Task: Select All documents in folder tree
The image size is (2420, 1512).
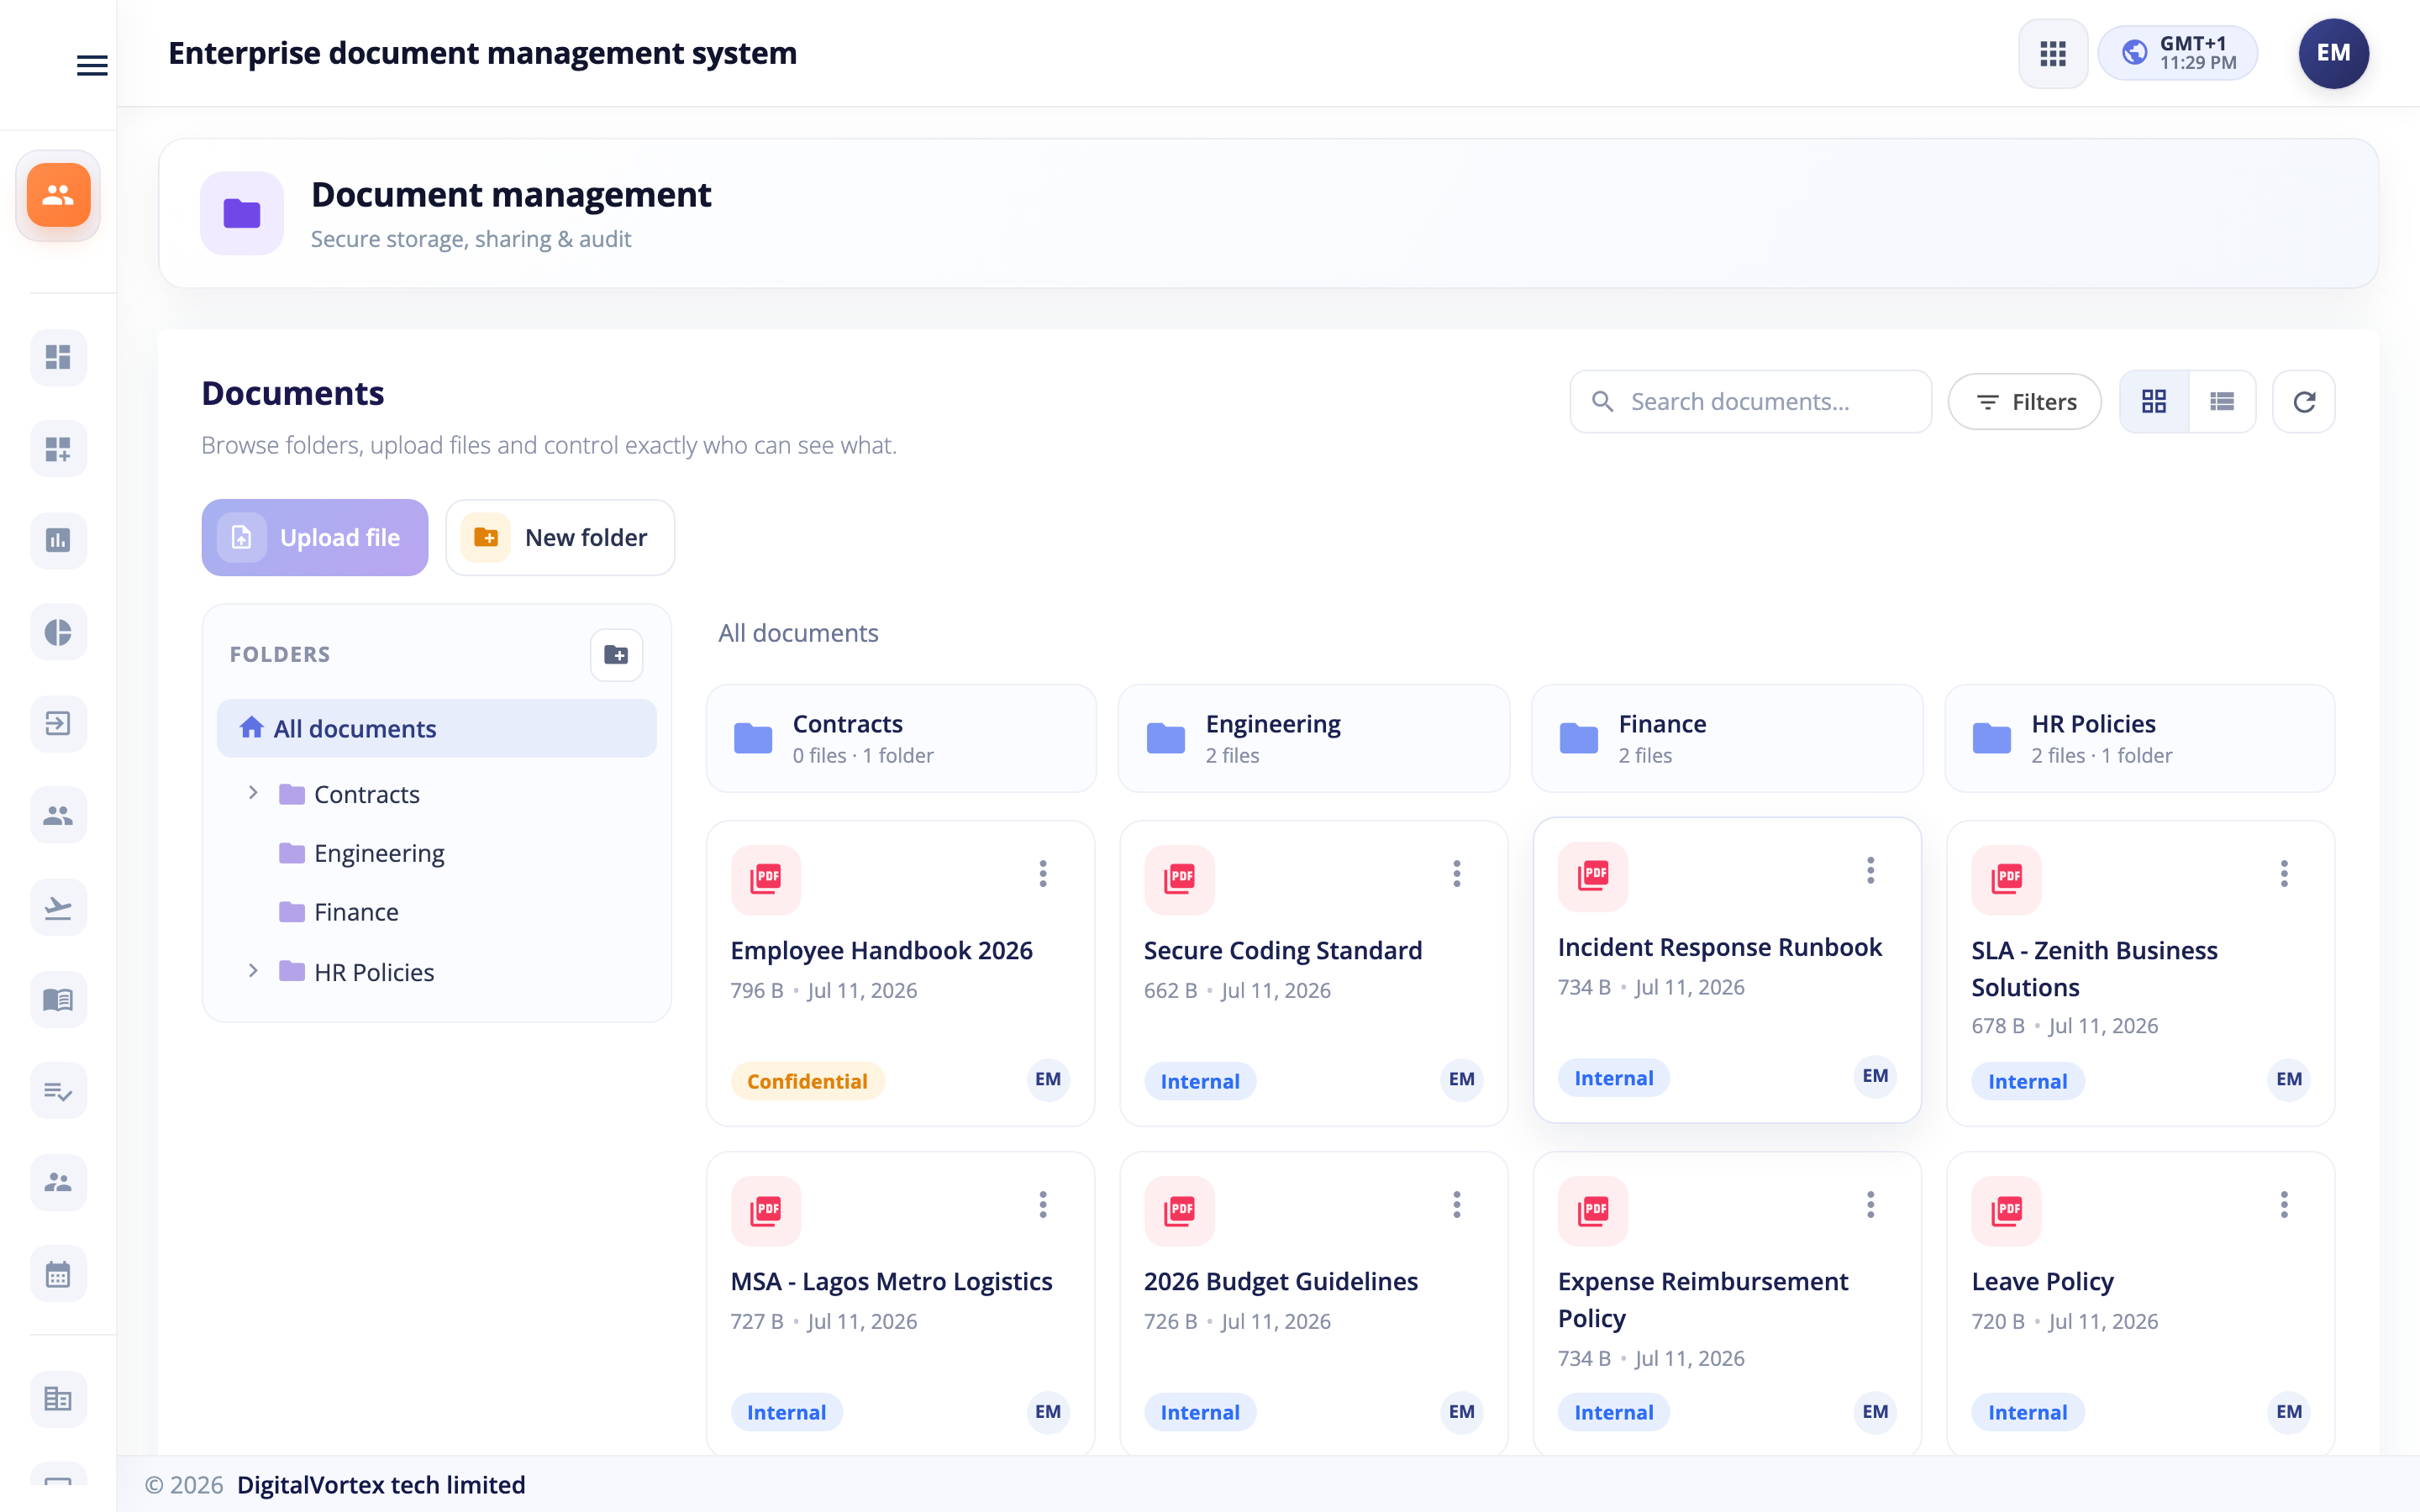Action: coord(436,728)
